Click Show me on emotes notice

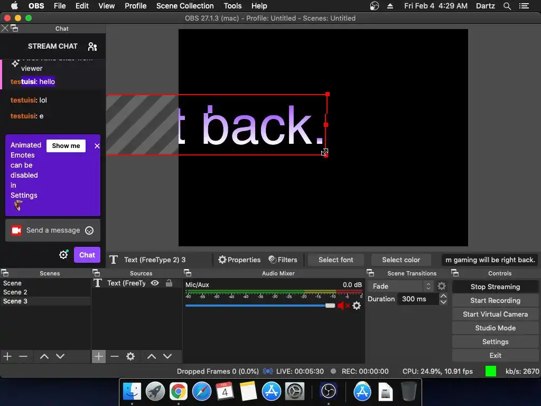[x=66, y=146]
